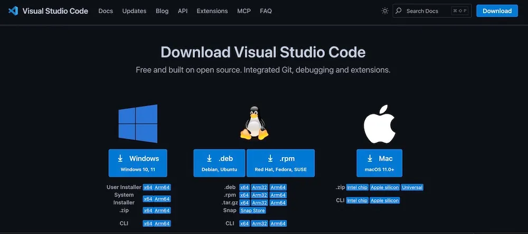Click the Visual Studio Code logo icon
This screenshot has width=528, height=234.
[x=13, y=11]
